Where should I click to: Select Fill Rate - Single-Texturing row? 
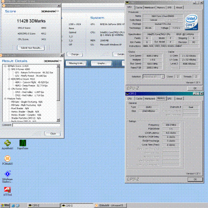[27, 102]
